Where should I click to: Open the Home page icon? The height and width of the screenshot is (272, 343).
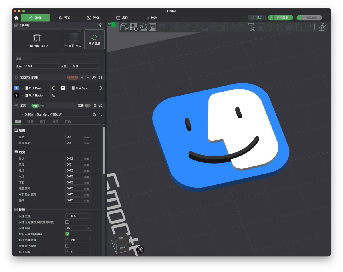coord(16,18)
